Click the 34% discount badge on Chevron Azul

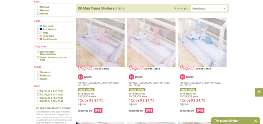[200, 110]
